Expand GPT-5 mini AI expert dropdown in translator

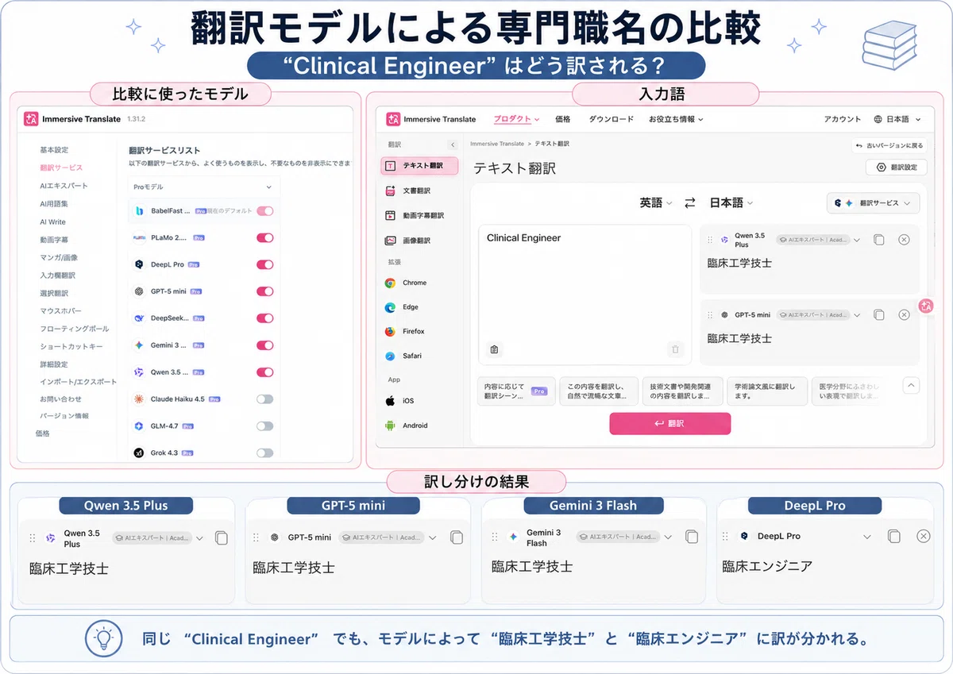click(856, 315)
